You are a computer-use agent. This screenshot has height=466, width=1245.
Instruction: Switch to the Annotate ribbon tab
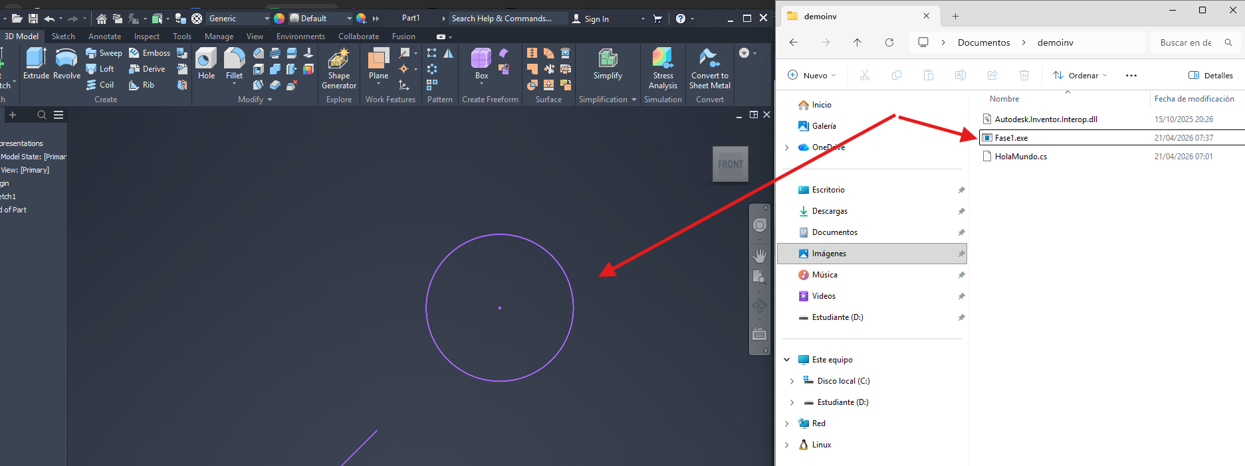104,37
